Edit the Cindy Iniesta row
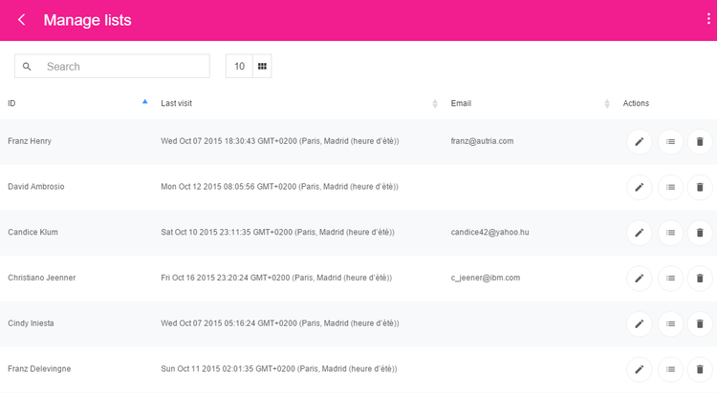Screen dimensions: 717x393 point(640,323)
